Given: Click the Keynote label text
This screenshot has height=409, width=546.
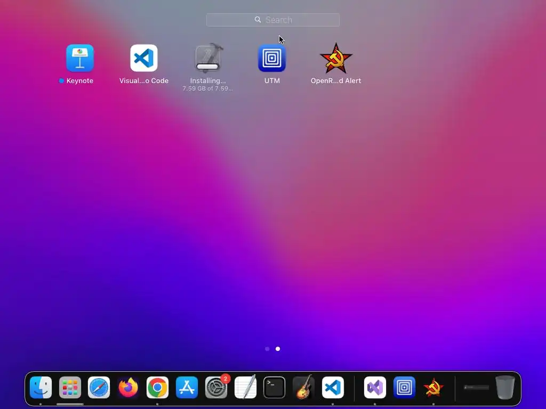Looking at the screenshot, I should tap(80, 81).
